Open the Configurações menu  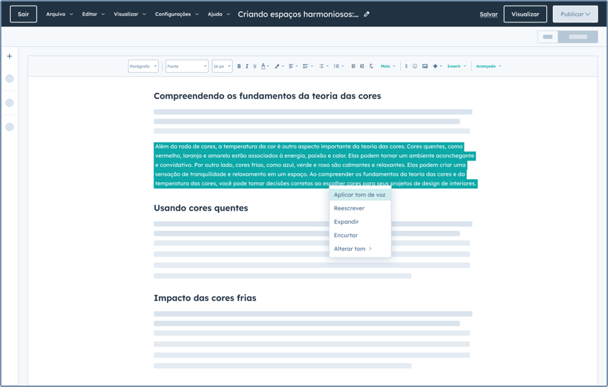click(173, 14)
